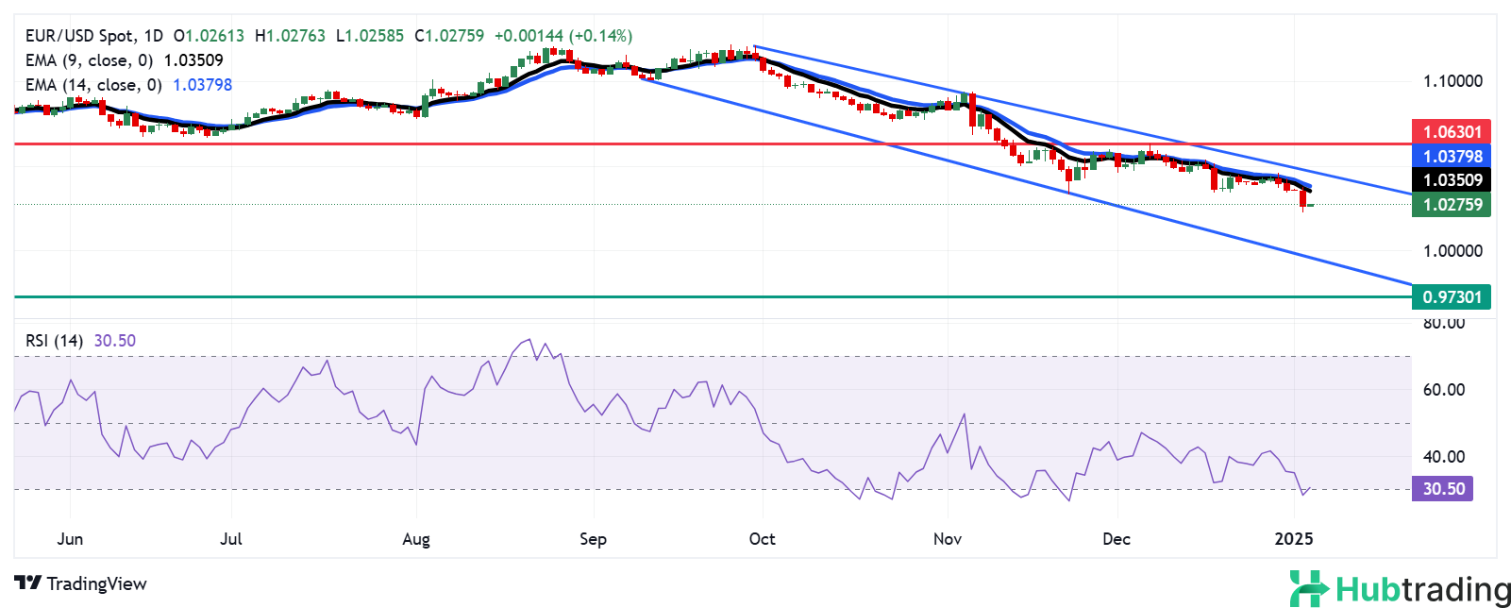Click the EMA (14, close, 0) legend
This screenshot has width=1511, height=608.
point(92,85)
